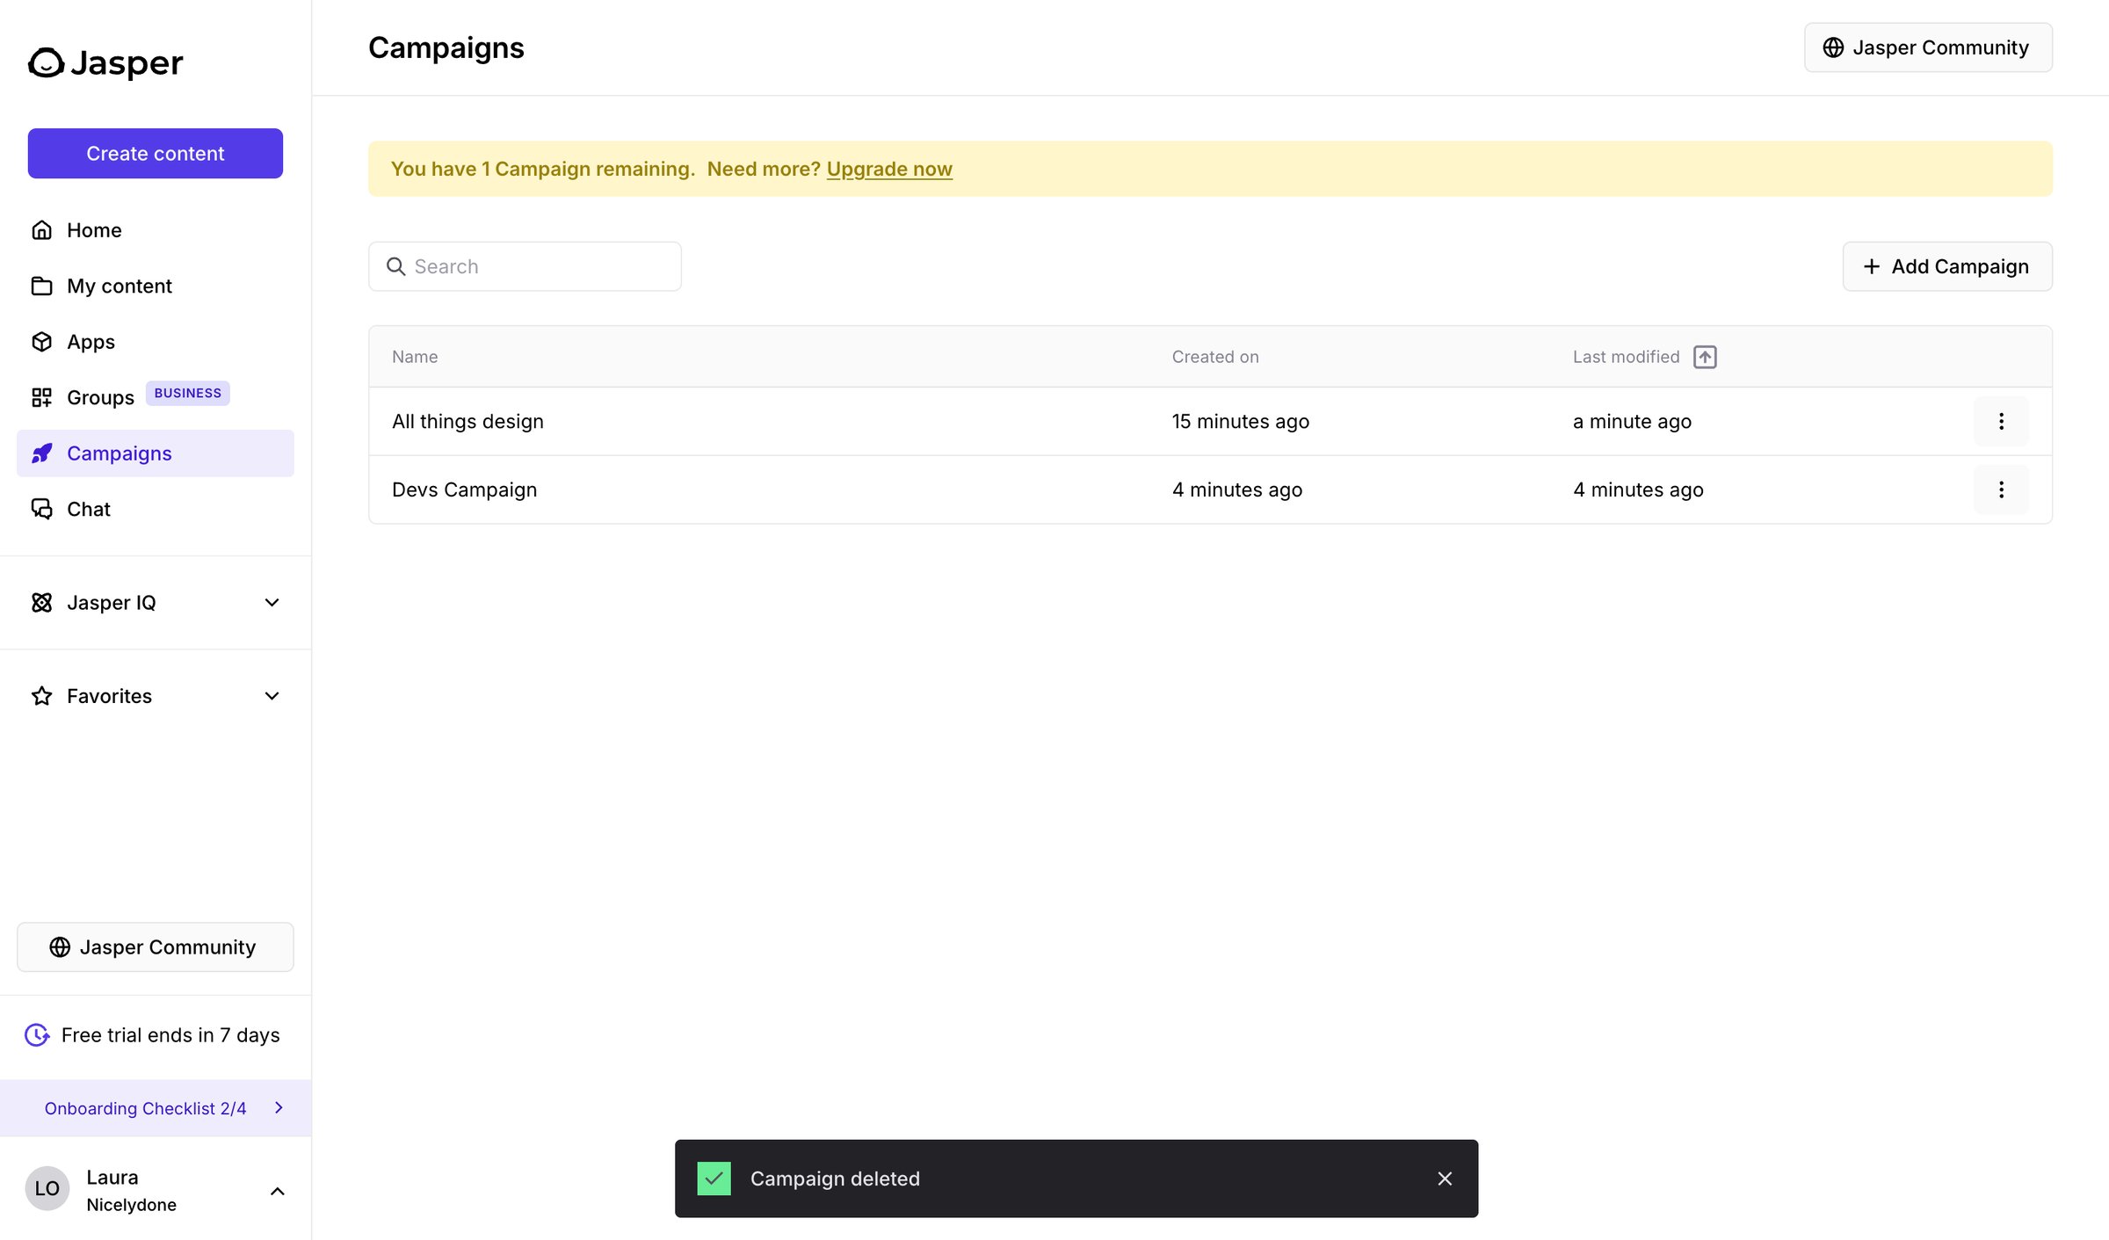Click "a minute ago" last modified value
This screenshot has height=1240, width=2109.
pos(1632,422)
